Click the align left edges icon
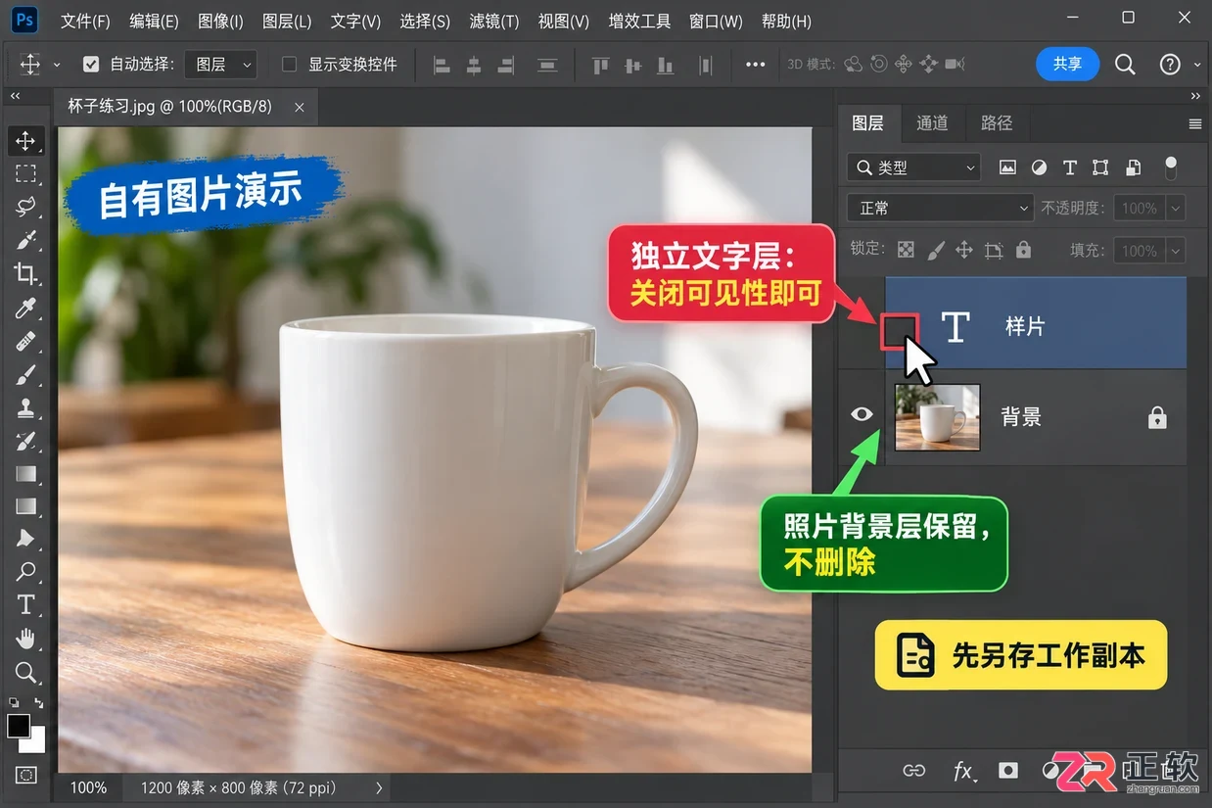The image size is (1212, 808). (x=443, y=66)
